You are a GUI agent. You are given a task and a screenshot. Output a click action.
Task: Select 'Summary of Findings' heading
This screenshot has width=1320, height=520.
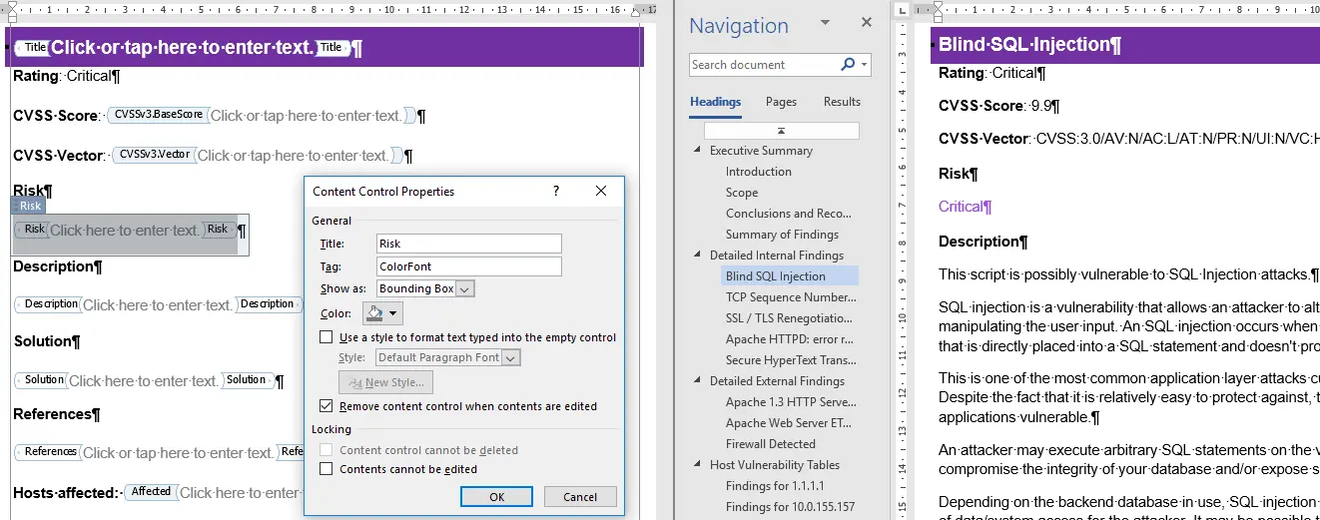click(x=782, y=235)
